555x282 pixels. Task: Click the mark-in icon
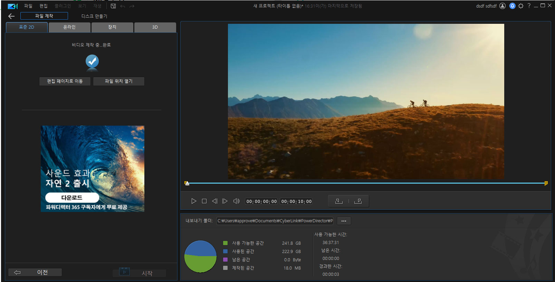tap(339, 201)
